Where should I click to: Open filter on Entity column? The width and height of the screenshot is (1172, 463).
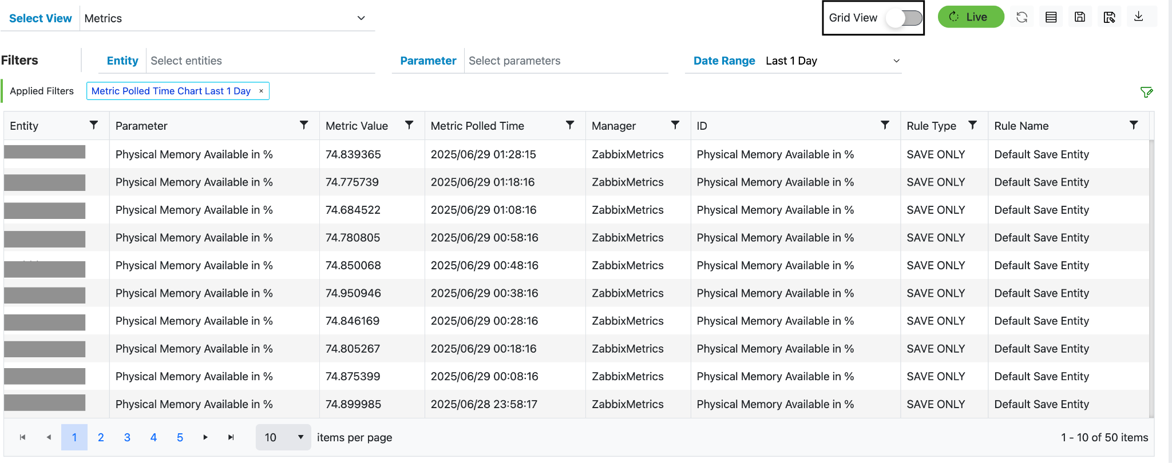tap(94, 125)
